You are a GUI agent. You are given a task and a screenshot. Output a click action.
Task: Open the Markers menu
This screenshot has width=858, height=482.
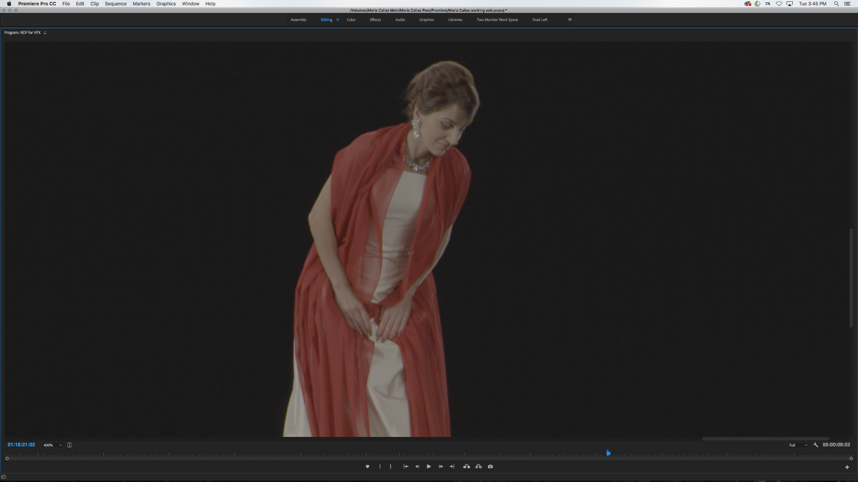[141, 4]
